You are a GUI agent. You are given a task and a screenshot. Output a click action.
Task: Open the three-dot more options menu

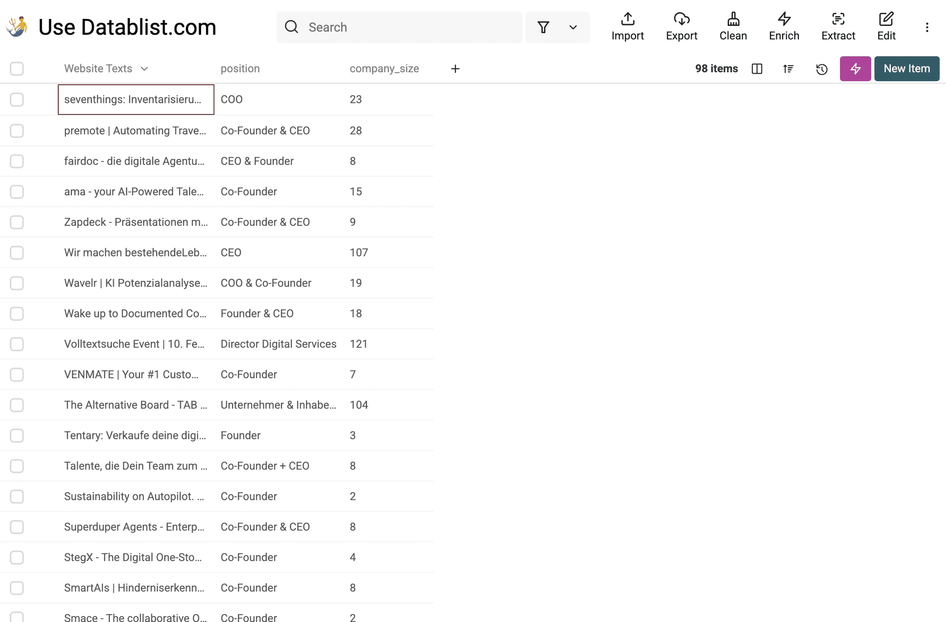[927, 28]
